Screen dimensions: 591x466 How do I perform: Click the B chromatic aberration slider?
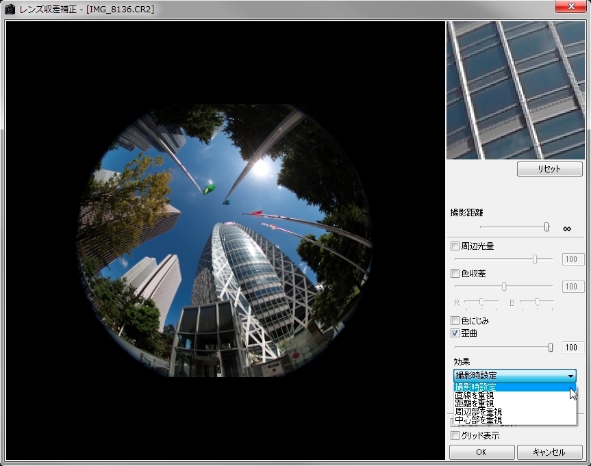tap(537, 302)
